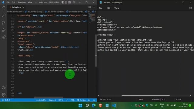The width and height of the screenshot is (194, 109).
Task: Select the index.html editor tab
Action: pyautogui.click(x=17, y=7)
